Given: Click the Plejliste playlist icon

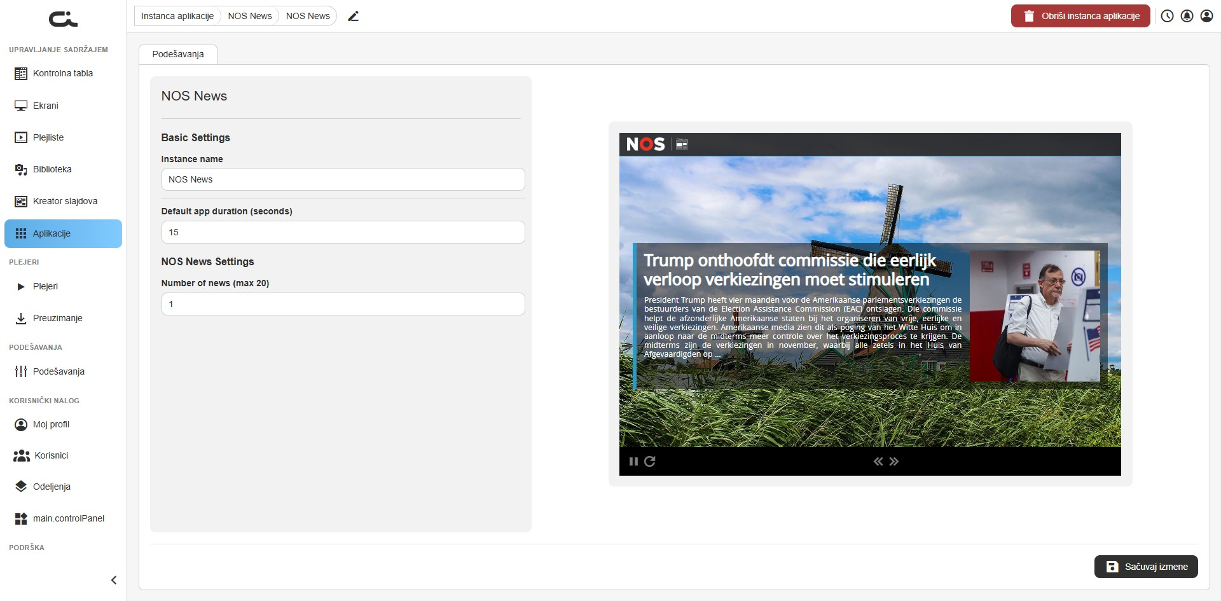Looking at the screenshot, I should coord(21,137).
